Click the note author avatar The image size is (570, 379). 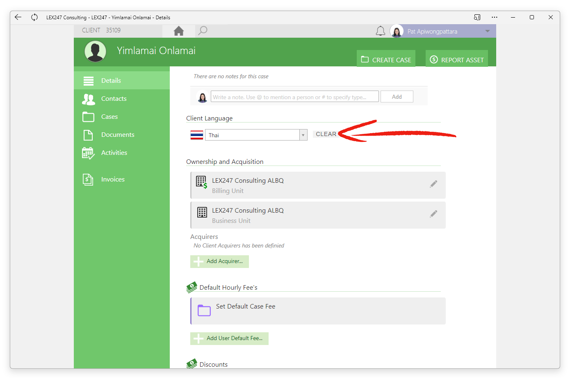click(x=202, y=97)
